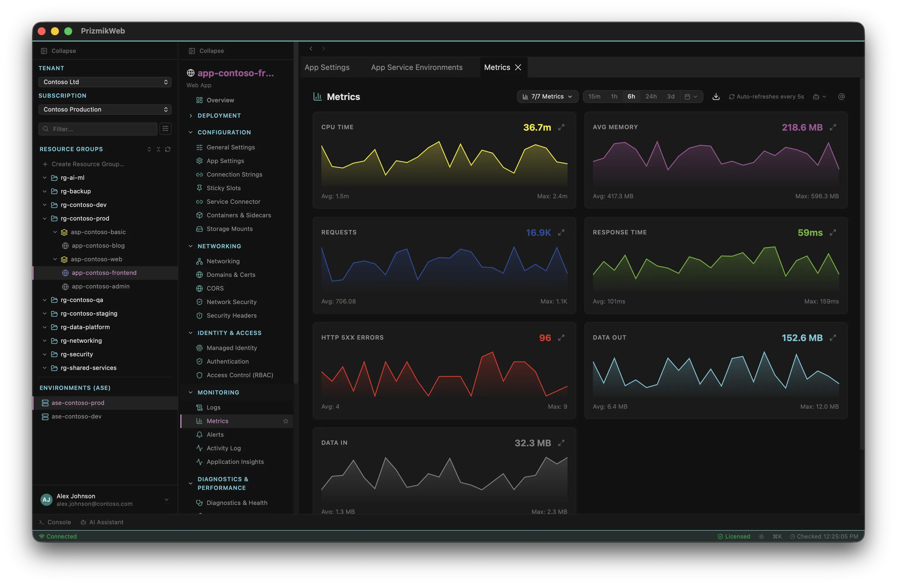Image resolution: width=897 pixels, height=585 pixels.
Task: Open Containers & Sidecars settings
Action: (239, 215)
